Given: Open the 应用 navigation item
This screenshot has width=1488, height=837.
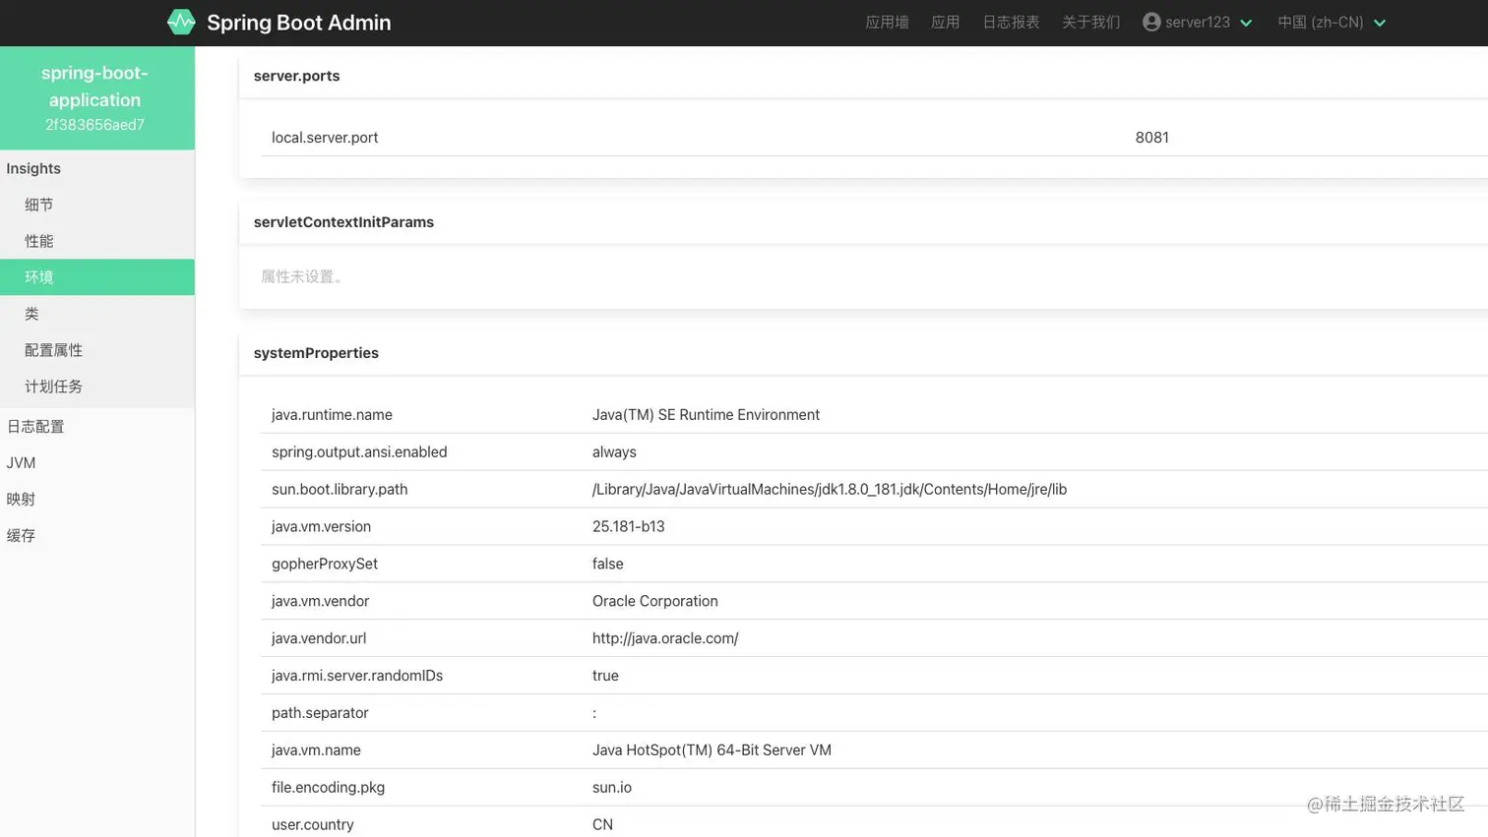Looking at the screenshot, I should pyautogui.click(x=945, y=22).
